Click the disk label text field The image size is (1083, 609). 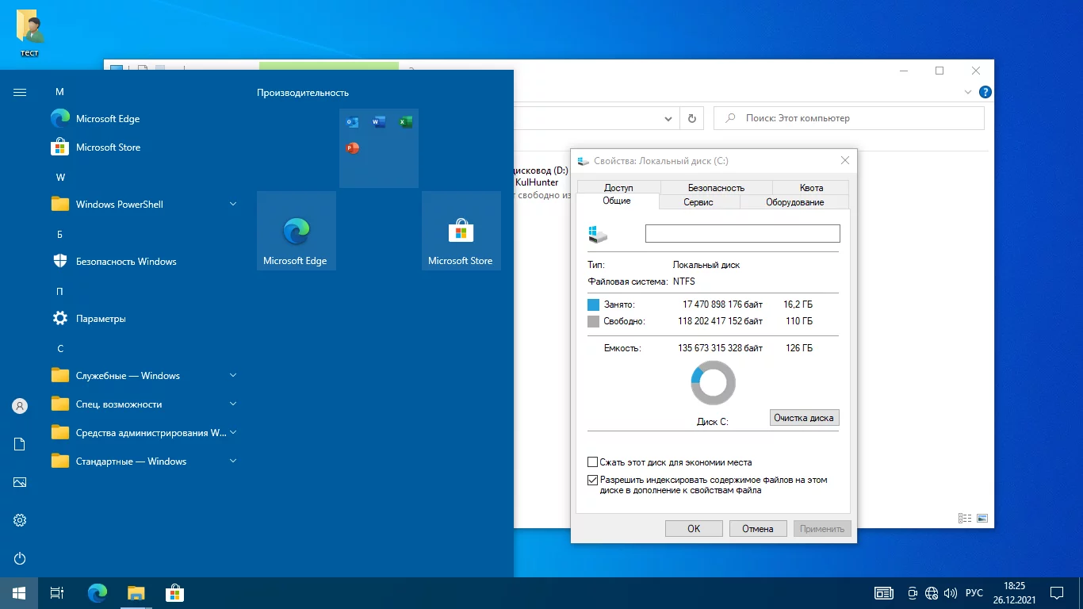coord(742,233)
